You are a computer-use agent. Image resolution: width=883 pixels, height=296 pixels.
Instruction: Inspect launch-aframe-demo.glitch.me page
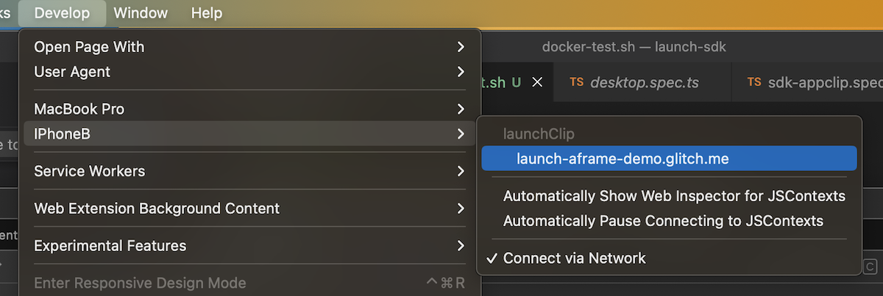tap(669, 158)
